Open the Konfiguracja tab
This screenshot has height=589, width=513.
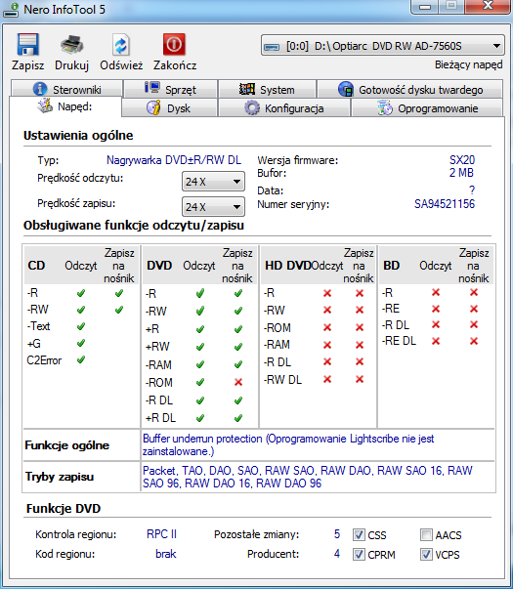click(283, 107)
